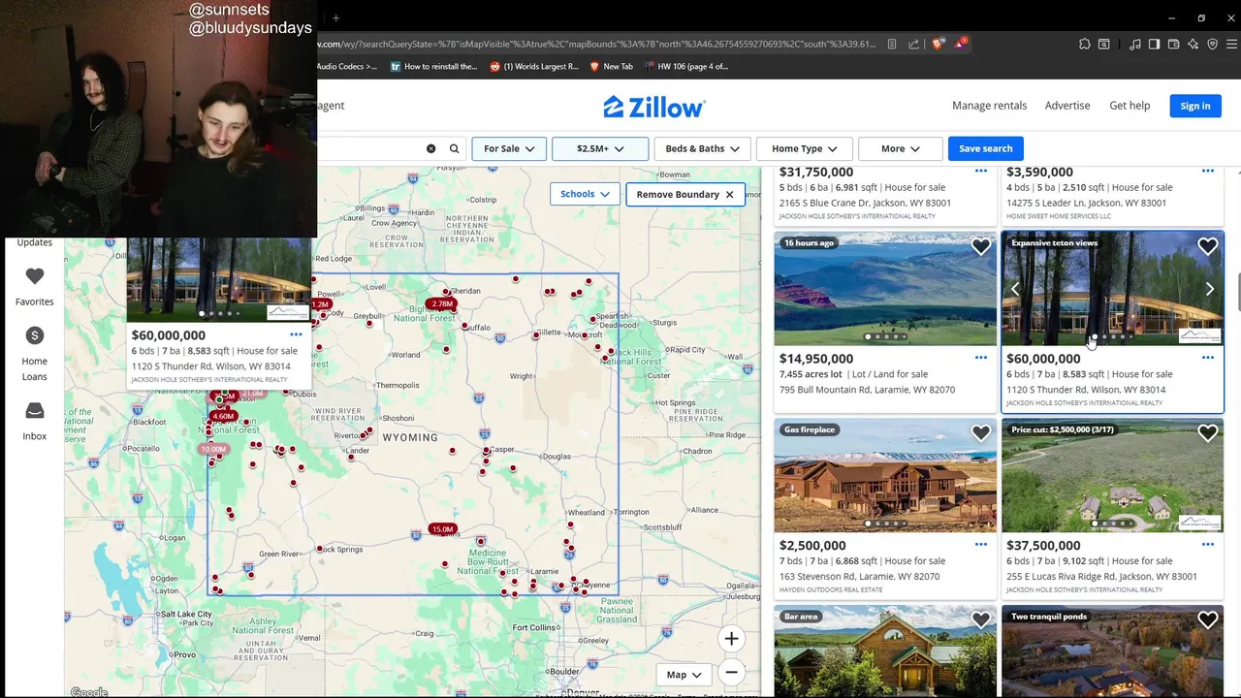Click the Brave VPN shield icon
The height and width of the screenshot is (698, 1241).
[x=1212, y=44]
